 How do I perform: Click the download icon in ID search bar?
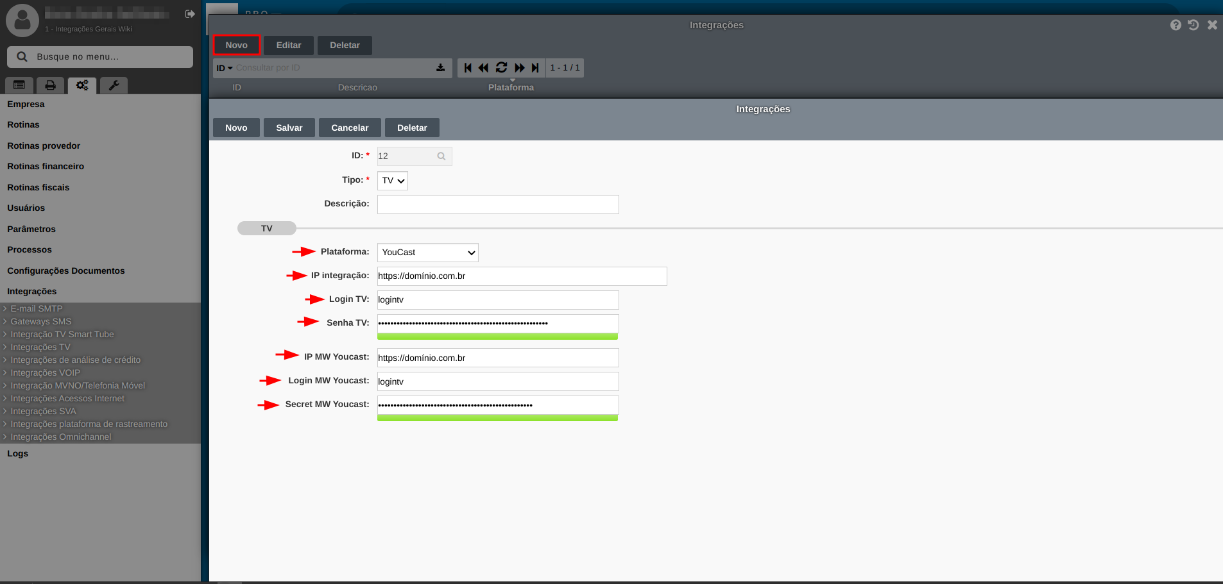[440, 68]
